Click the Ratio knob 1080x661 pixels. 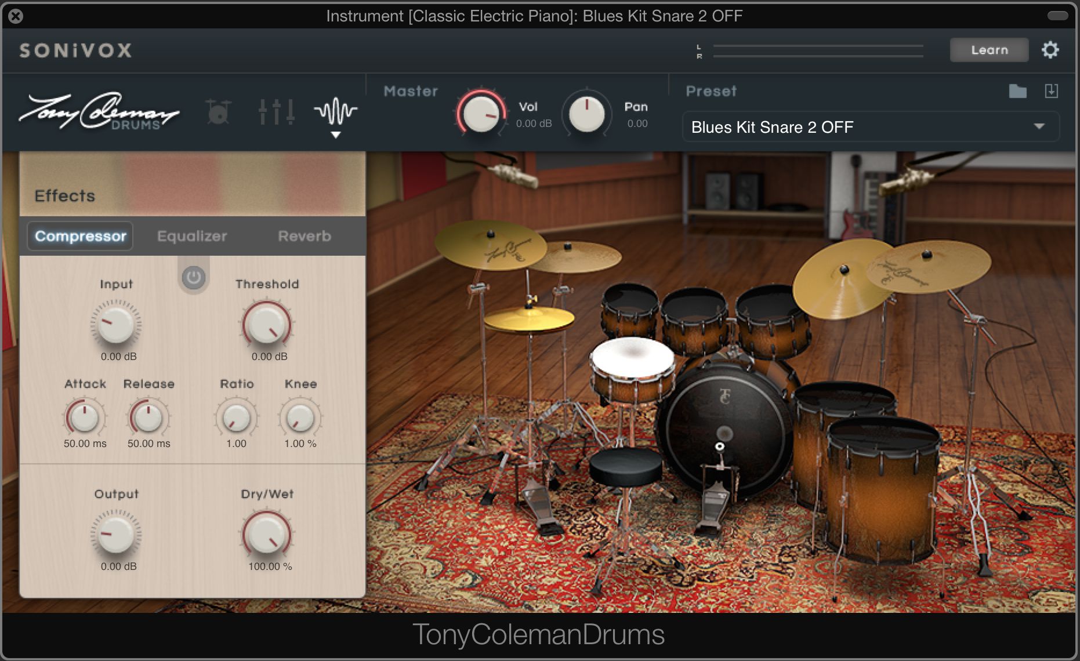(x=237, y=417)
